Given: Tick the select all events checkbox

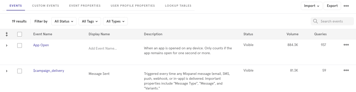Looking at the screenshot, I should pos(20,34).
